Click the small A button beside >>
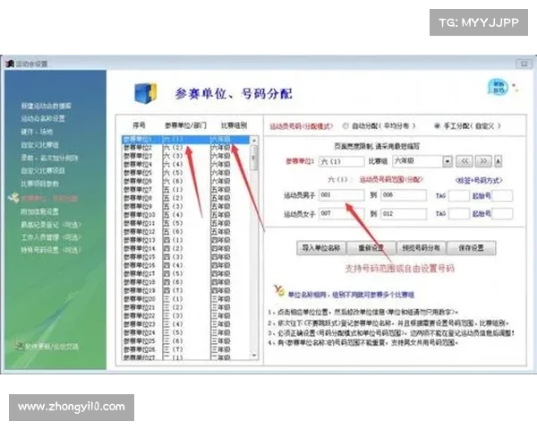 coord(498,161)
